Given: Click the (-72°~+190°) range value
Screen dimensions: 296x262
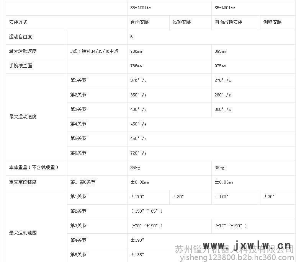Looking at the screenshot, I should click(231, 226).
